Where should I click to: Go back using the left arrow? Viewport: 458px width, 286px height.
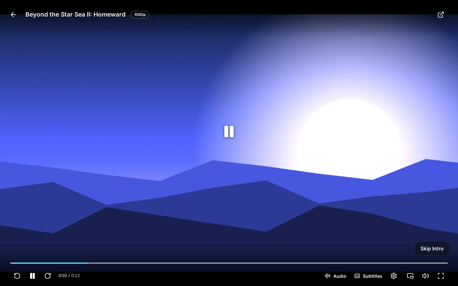point(13,15)
